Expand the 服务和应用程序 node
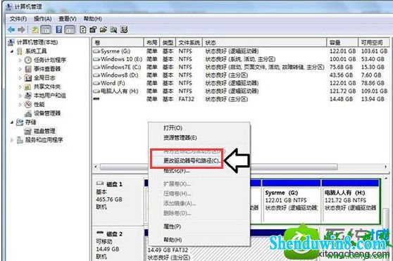This screenshot has width=393, height=261. click(12, 140)
